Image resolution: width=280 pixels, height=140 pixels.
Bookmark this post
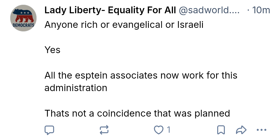[x=221, y=130]
